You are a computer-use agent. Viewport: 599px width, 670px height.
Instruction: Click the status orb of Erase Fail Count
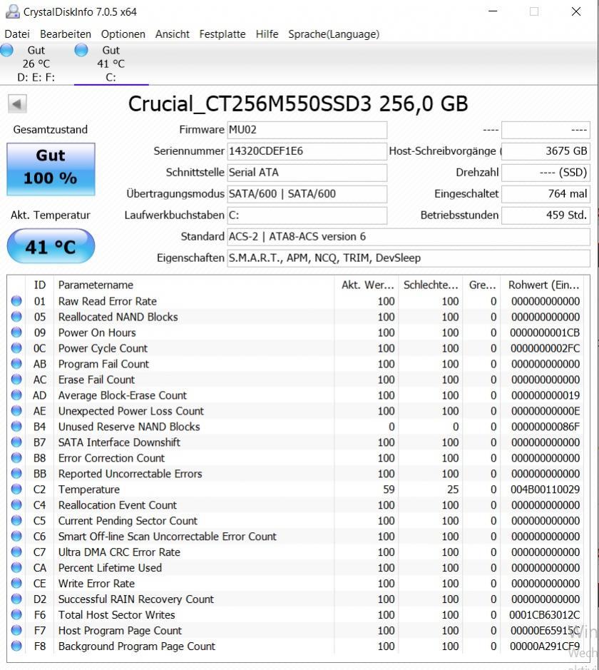(16, 380)
